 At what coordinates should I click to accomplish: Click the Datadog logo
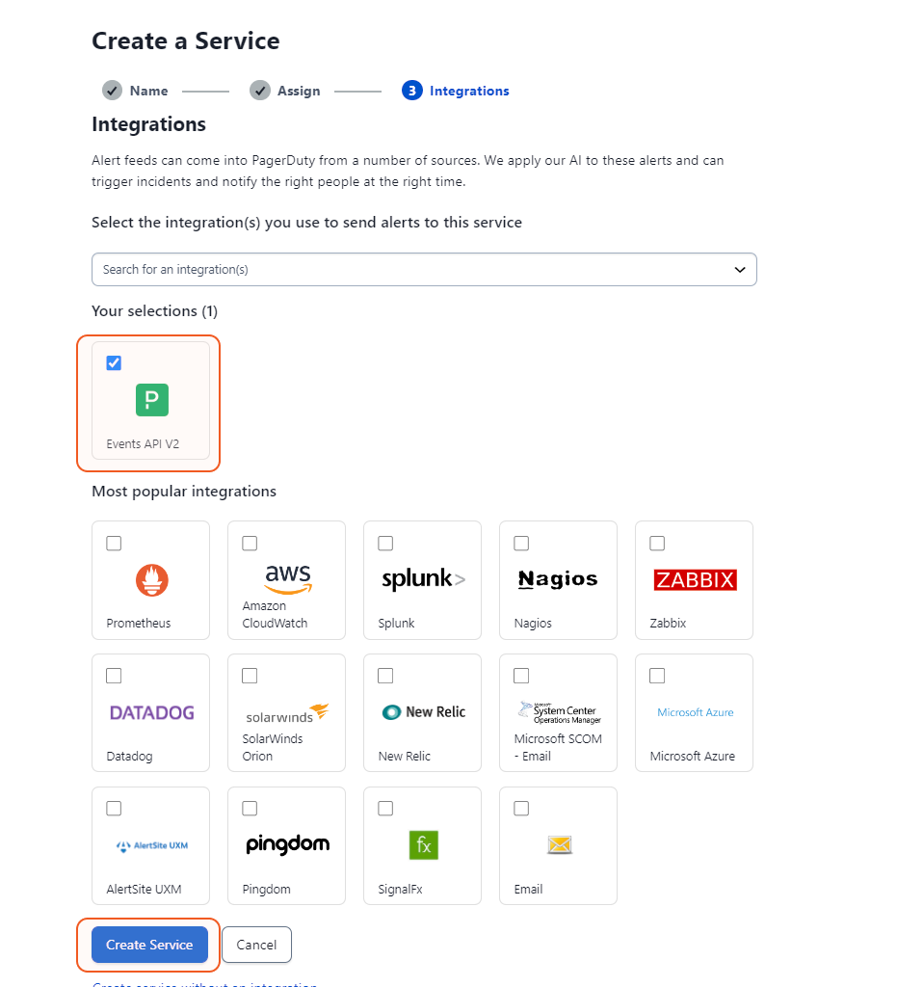[151, 712]
